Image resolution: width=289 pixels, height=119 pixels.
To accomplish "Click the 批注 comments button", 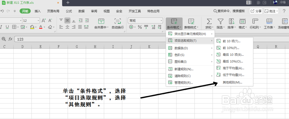I will 271,11.
